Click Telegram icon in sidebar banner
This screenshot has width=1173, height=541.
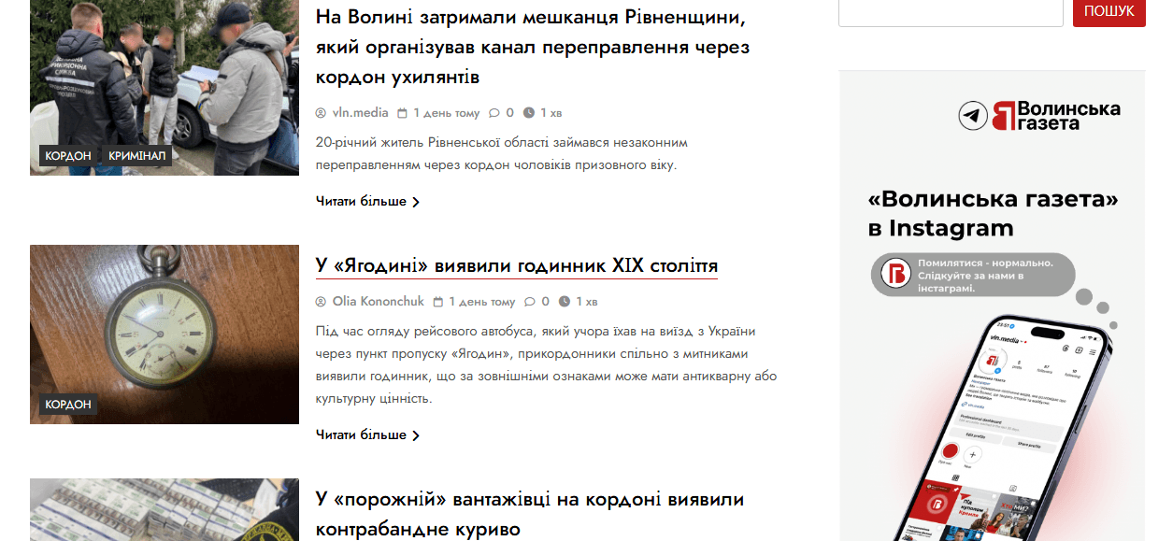point(973,116)
